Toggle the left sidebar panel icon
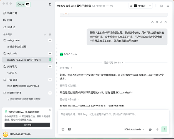The width and height of the screenshot is (174, 139). click(x=50, y=4)
